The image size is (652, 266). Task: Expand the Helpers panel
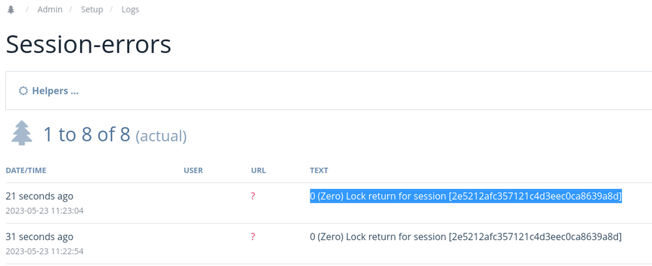[55, 91]
